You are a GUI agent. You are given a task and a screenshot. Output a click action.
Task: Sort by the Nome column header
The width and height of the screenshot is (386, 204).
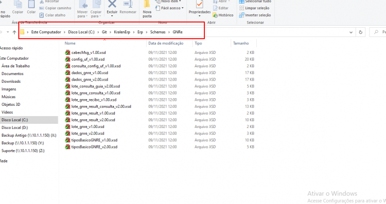[70, 43]
